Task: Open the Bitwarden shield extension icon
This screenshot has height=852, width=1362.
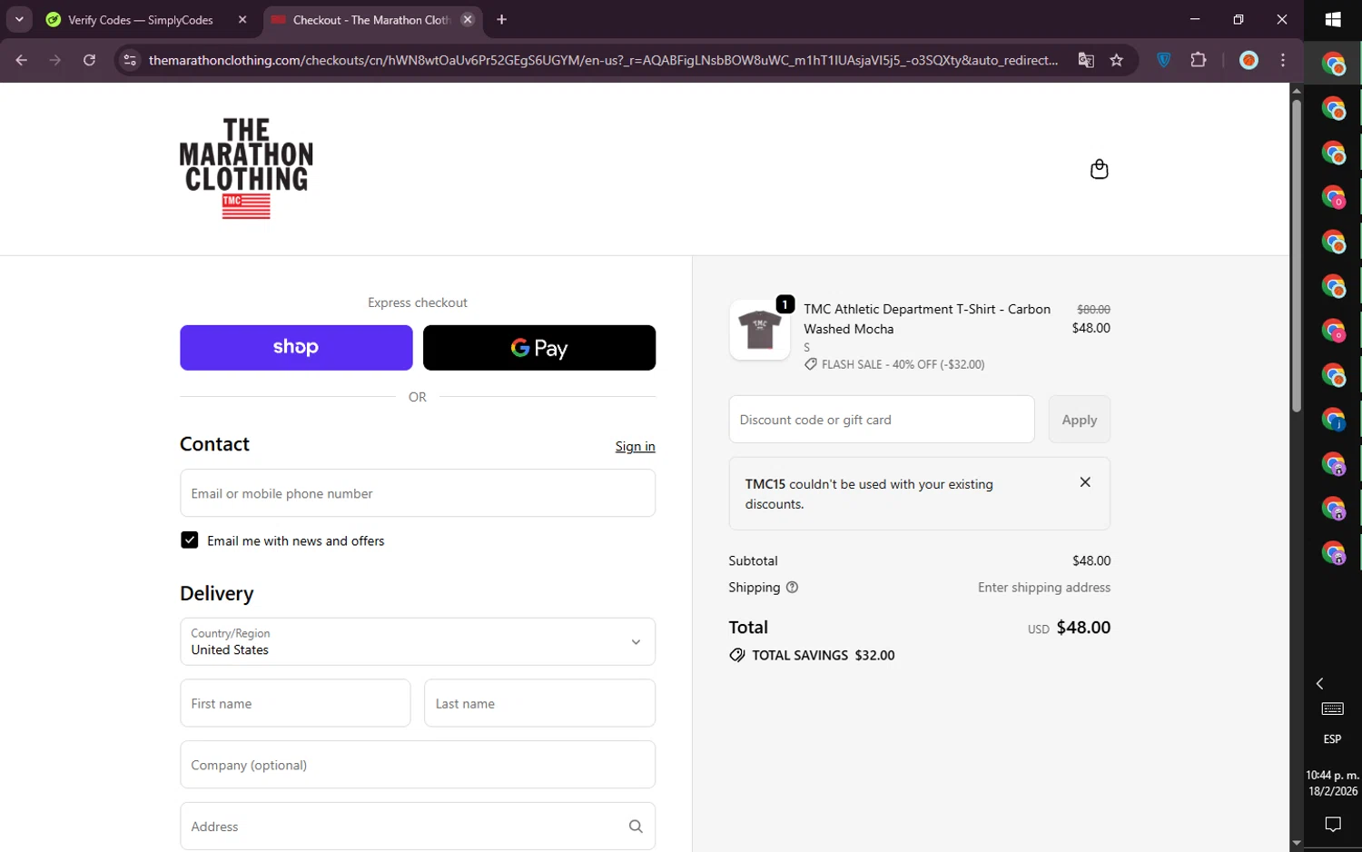Action: coord(1164,60)
